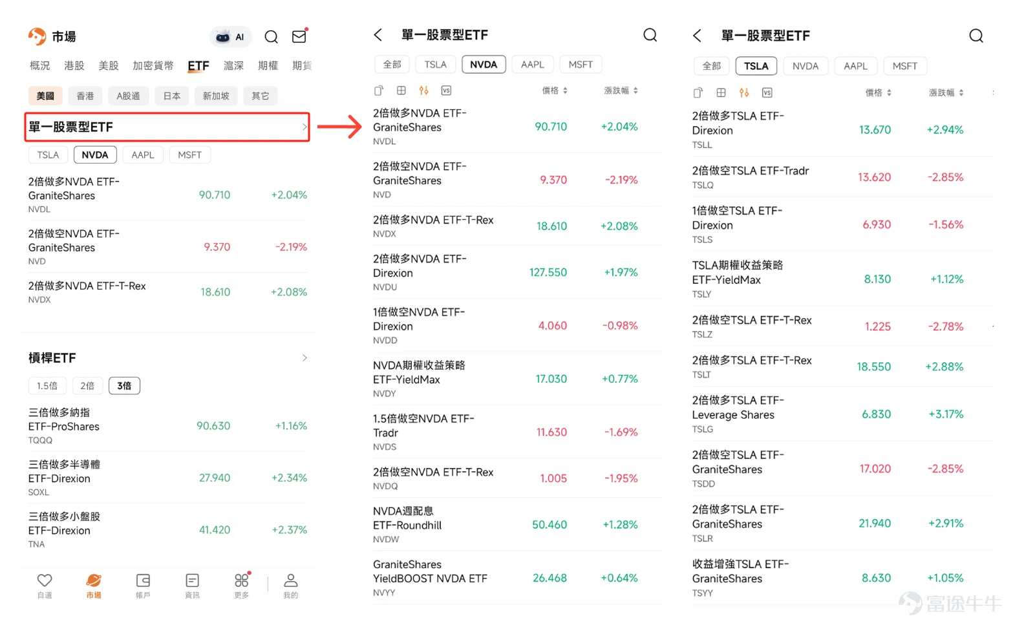
Task: Go back from the TSLA ETF list
Action: coord(697,36)
